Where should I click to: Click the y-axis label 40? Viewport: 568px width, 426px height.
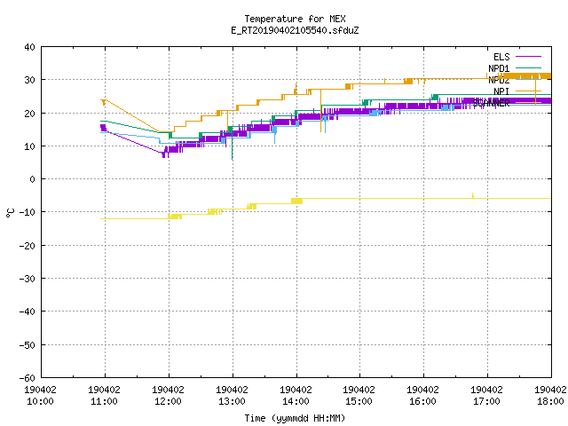click(29, 47)
